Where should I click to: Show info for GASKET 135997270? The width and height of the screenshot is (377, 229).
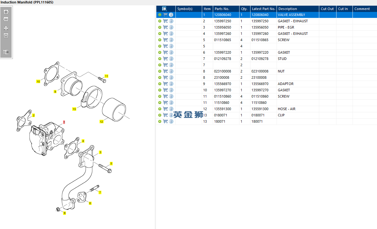[x=171, y=90]
